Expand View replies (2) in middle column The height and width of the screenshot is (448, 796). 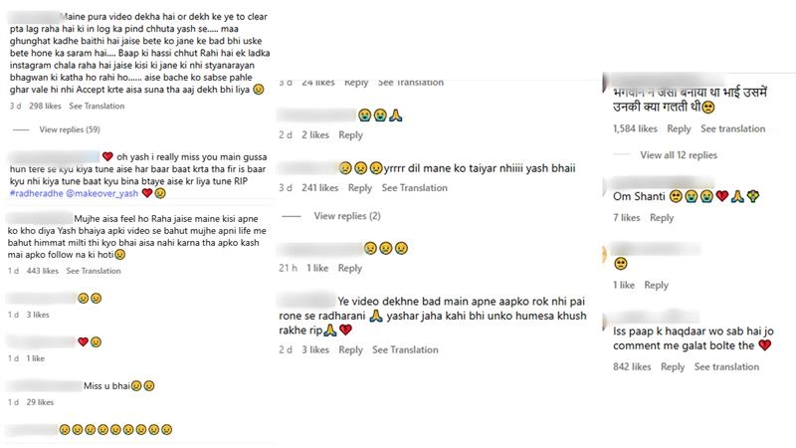346,216
